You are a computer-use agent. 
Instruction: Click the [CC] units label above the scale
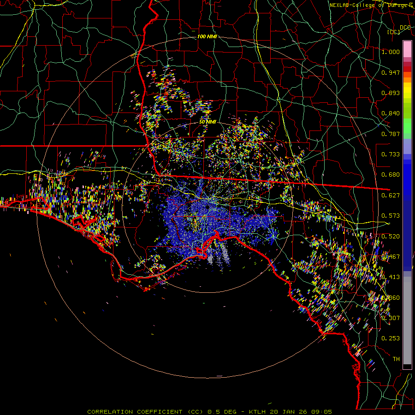(x=394, y=32)
